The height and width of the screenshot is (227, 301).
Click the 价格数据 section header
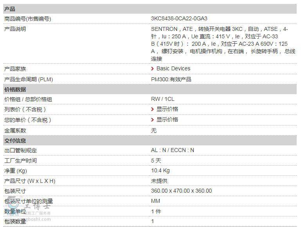(15, 89)
